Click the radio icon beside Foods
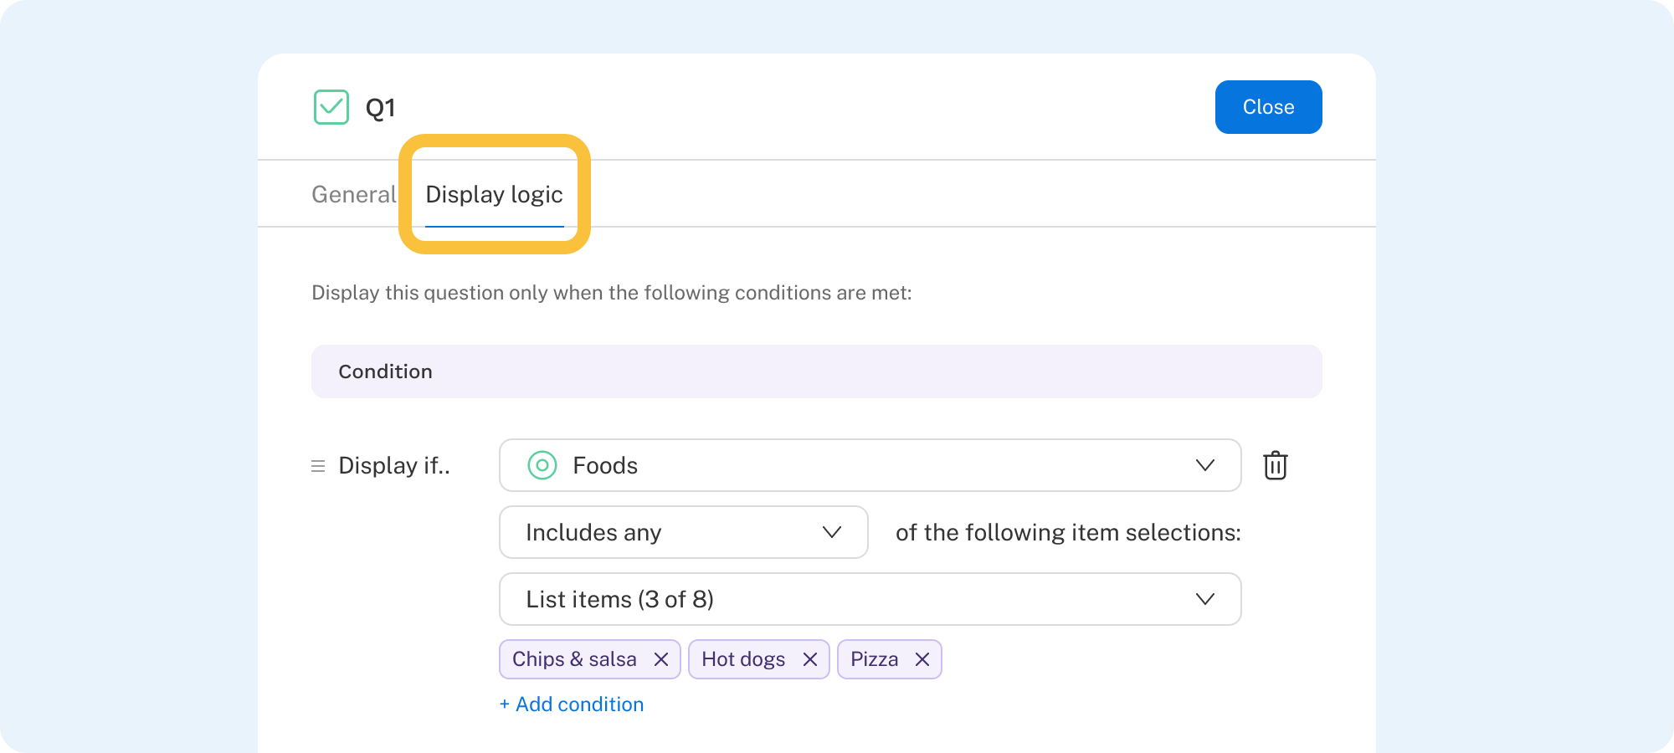The image size is (1674, 753). coord(542,465)
